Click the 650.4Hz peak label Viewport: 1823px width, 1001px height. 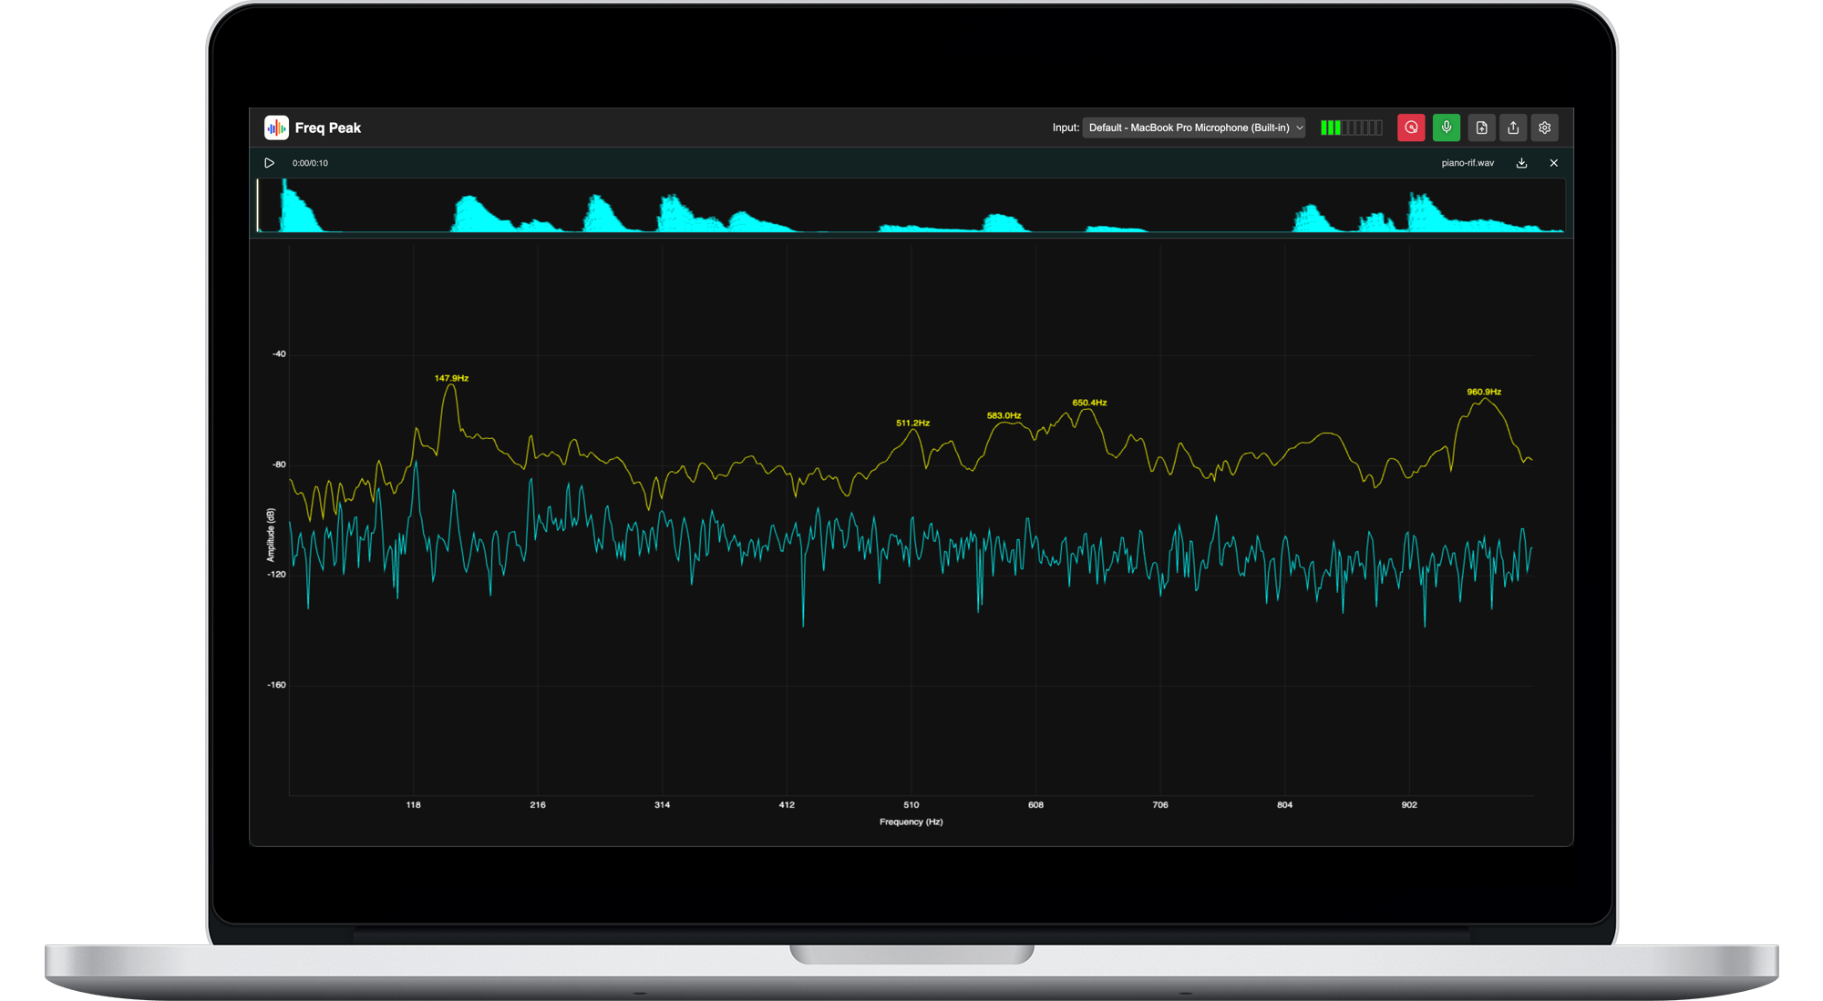1089,403
